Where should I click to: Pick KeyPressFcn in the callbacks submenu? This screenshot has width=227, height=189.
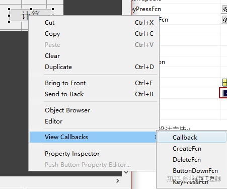192,182
